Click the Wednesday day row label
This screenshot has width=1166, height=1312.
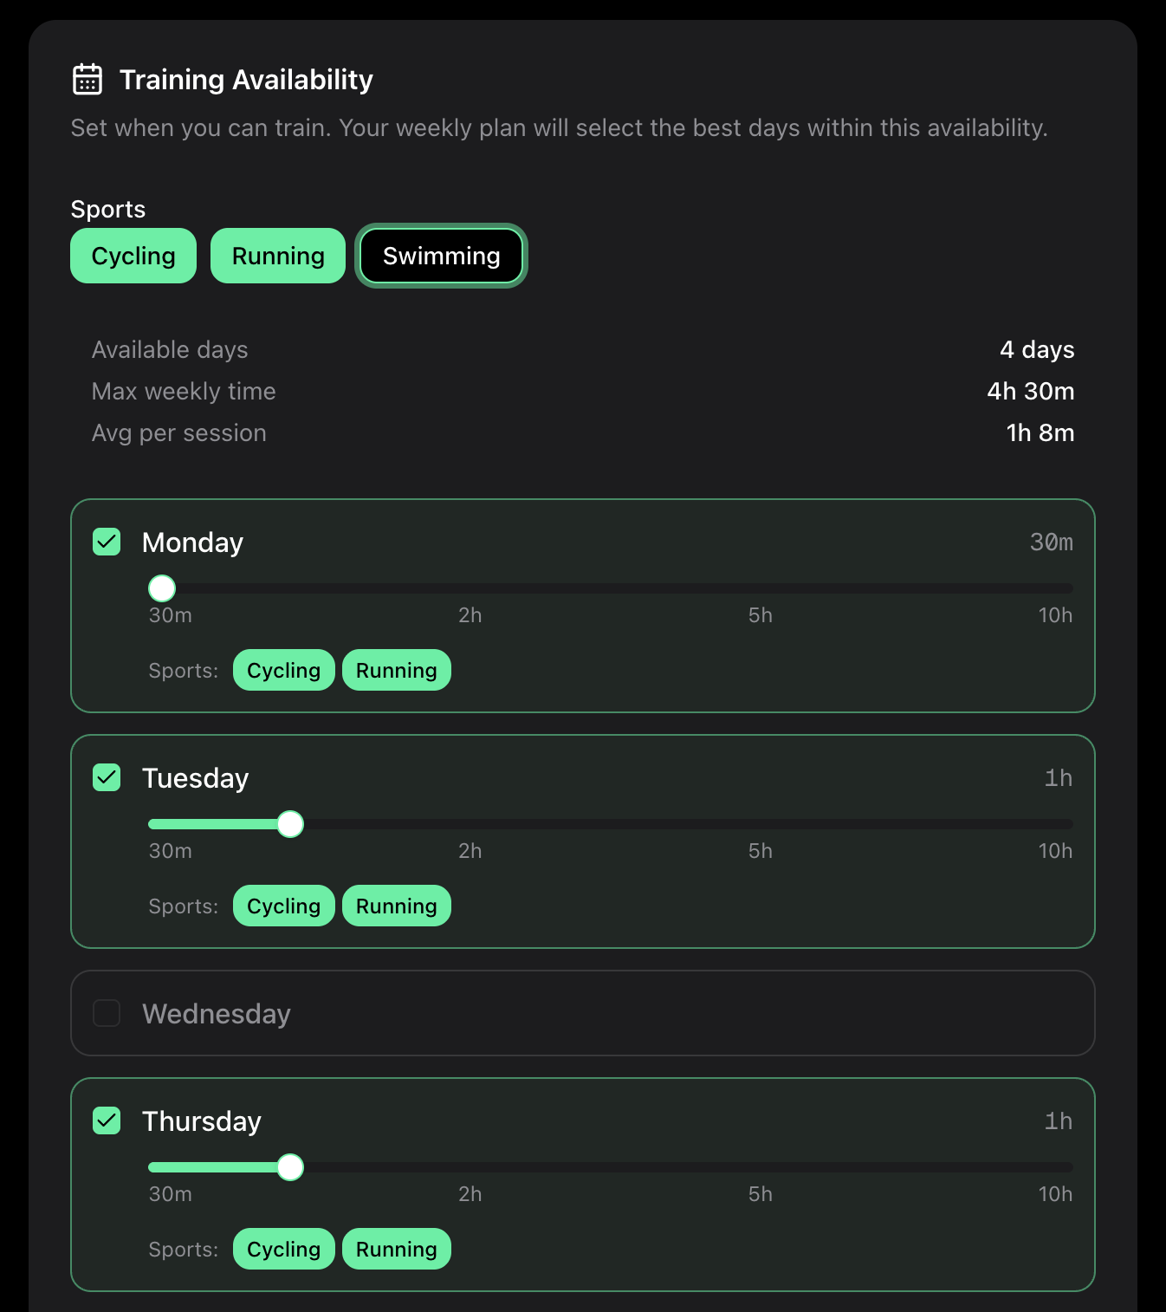click(x=217, y=1013)
